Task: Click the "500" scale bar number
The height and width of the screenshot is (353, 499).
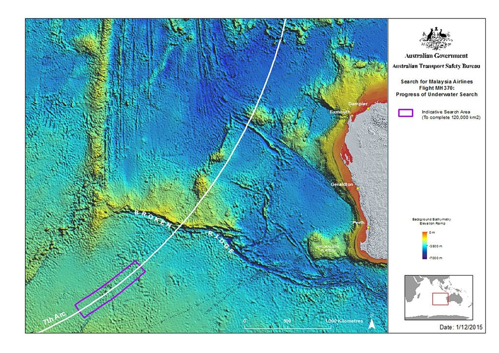Action: (287, 321)
